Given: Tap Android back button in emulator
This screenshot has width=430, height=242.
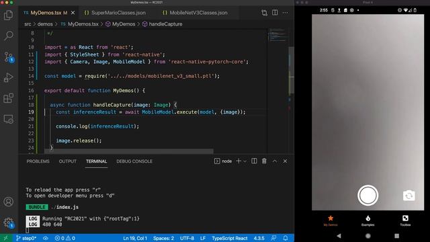Looking at the screenshot, I should pyautogui.click(x=339, y=236).
